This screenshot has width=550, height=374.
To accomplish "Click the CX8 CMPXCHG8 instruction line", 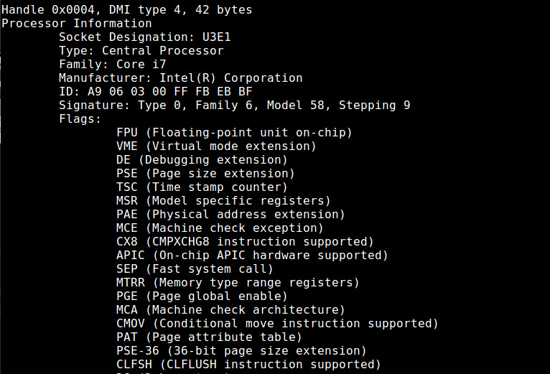I will [245, 242].
